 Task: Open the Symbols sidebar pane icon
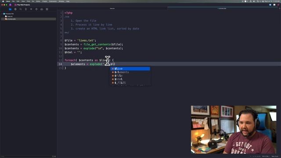click(26, 9)
